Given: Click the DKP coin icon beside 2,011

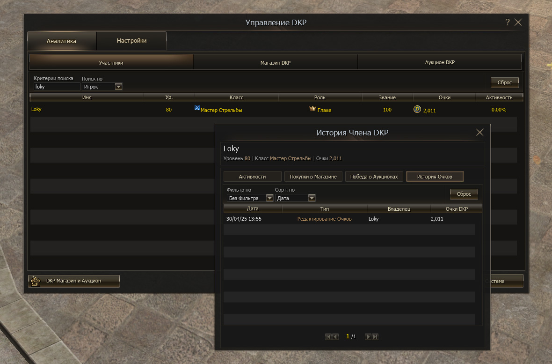Looking at the screenshot, I should pos(417,109).
